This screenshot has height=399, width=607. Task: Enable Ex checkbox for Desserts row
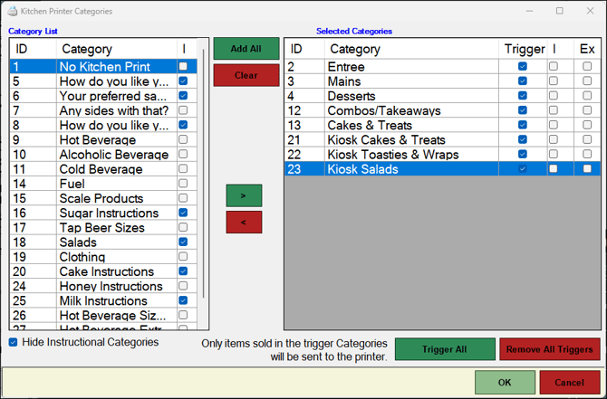(x=587, y=96)
